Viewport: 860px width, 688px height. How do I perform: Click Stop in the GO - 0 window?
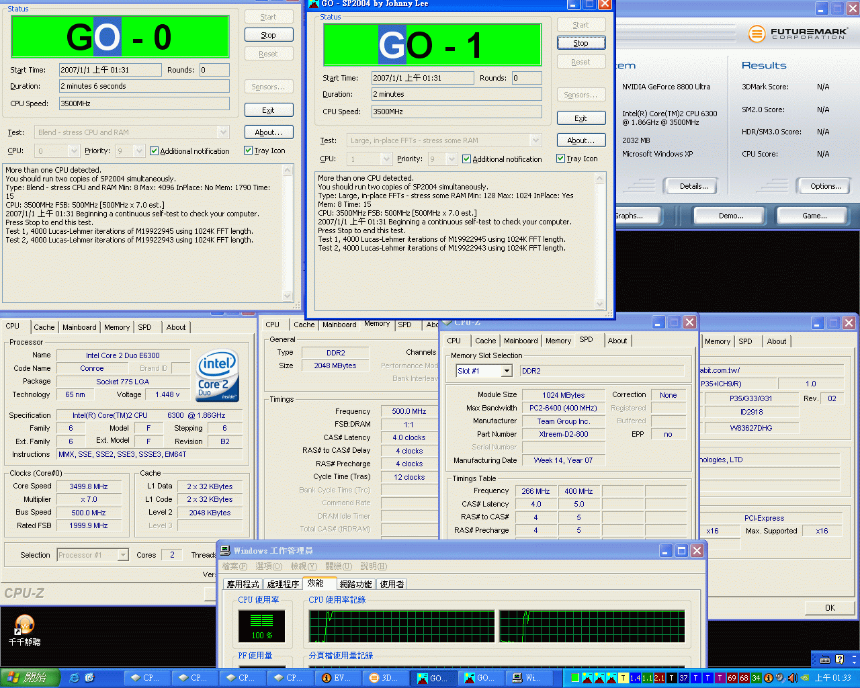pyautogui.click(x=269, y=35)
